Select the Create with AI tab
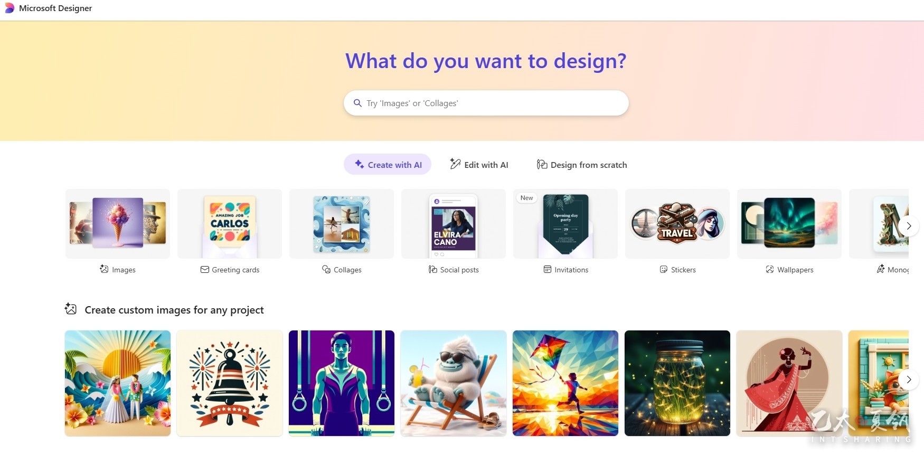 (388, 165)
